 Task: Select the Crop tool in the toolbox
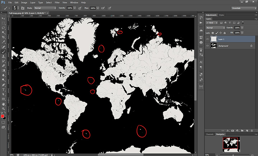(3, 37)
